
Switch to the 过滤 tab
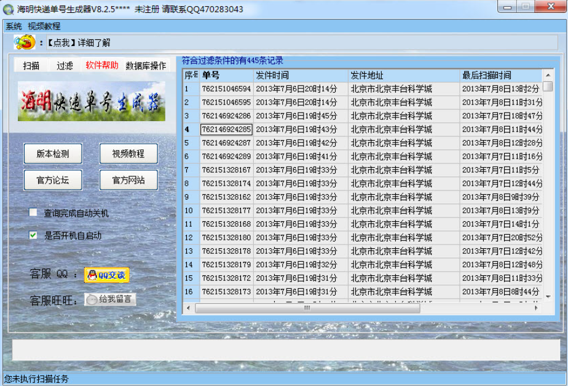click(x=65, y=66)
